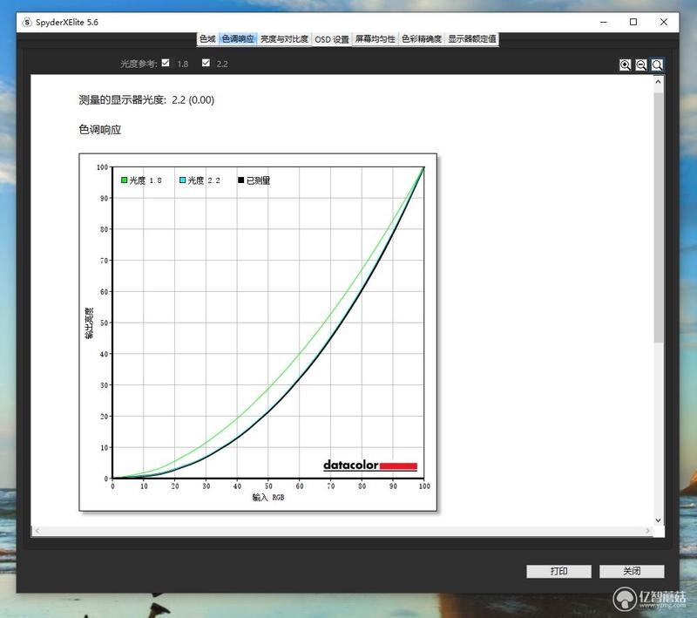
Task: Click the SpyderXElite app icon in title bar
Action: (x=27, y=23)
